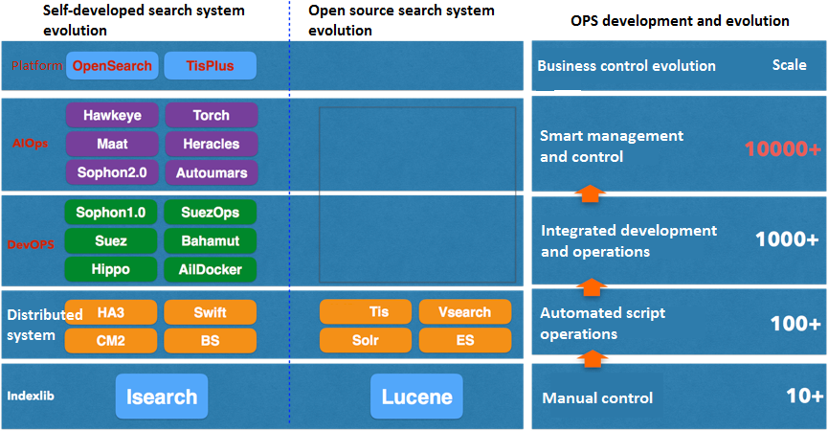The height and width of the screenshot is (431, 828).
Task: Select the Tis open source box
Action: pyautogui.click(x=366, y=311)
